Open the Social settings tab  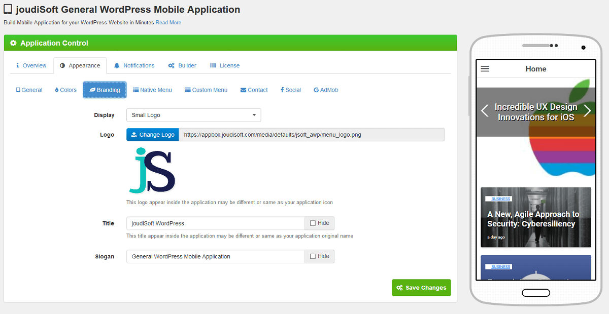(290, 90)
